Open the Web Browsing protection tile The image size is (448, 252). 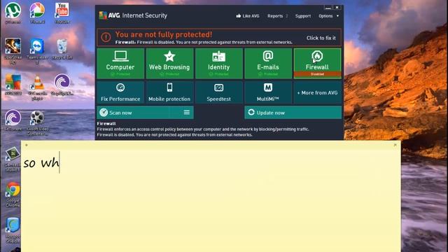[169, 63]
